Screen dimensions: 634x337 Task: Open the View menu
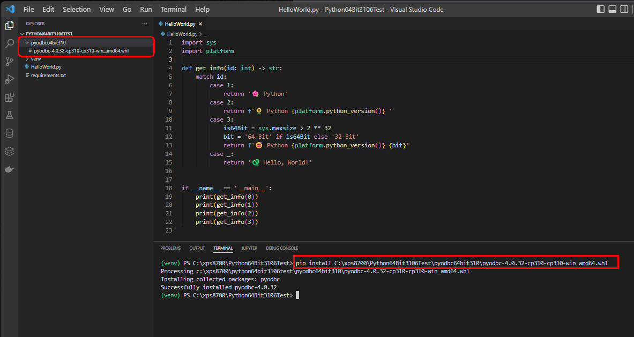click(x=106, y=9)
